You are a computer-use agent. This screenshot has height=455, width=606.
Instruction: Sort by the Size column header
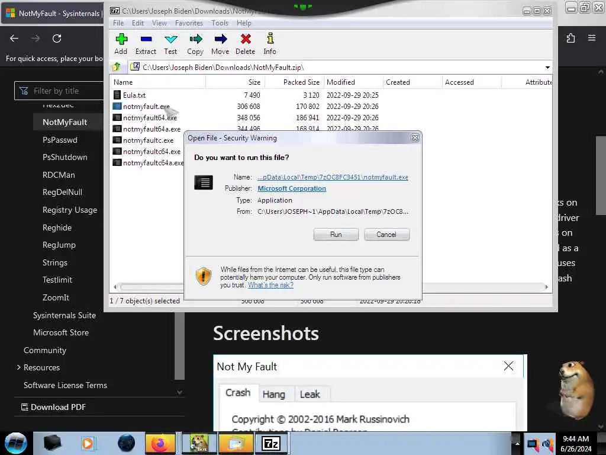click(235, 82)
